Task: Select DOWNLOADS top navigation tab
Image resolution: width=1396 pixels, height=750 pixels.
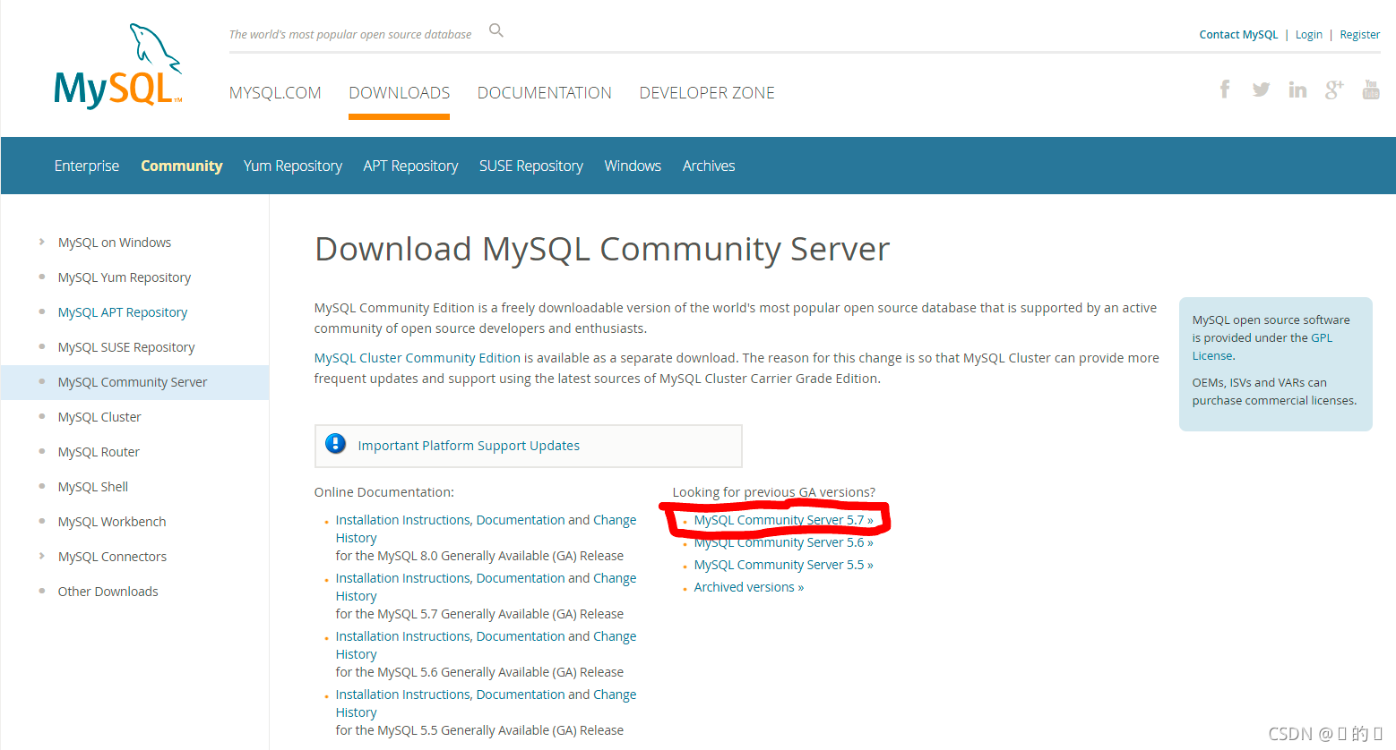Action: [400, 93]
